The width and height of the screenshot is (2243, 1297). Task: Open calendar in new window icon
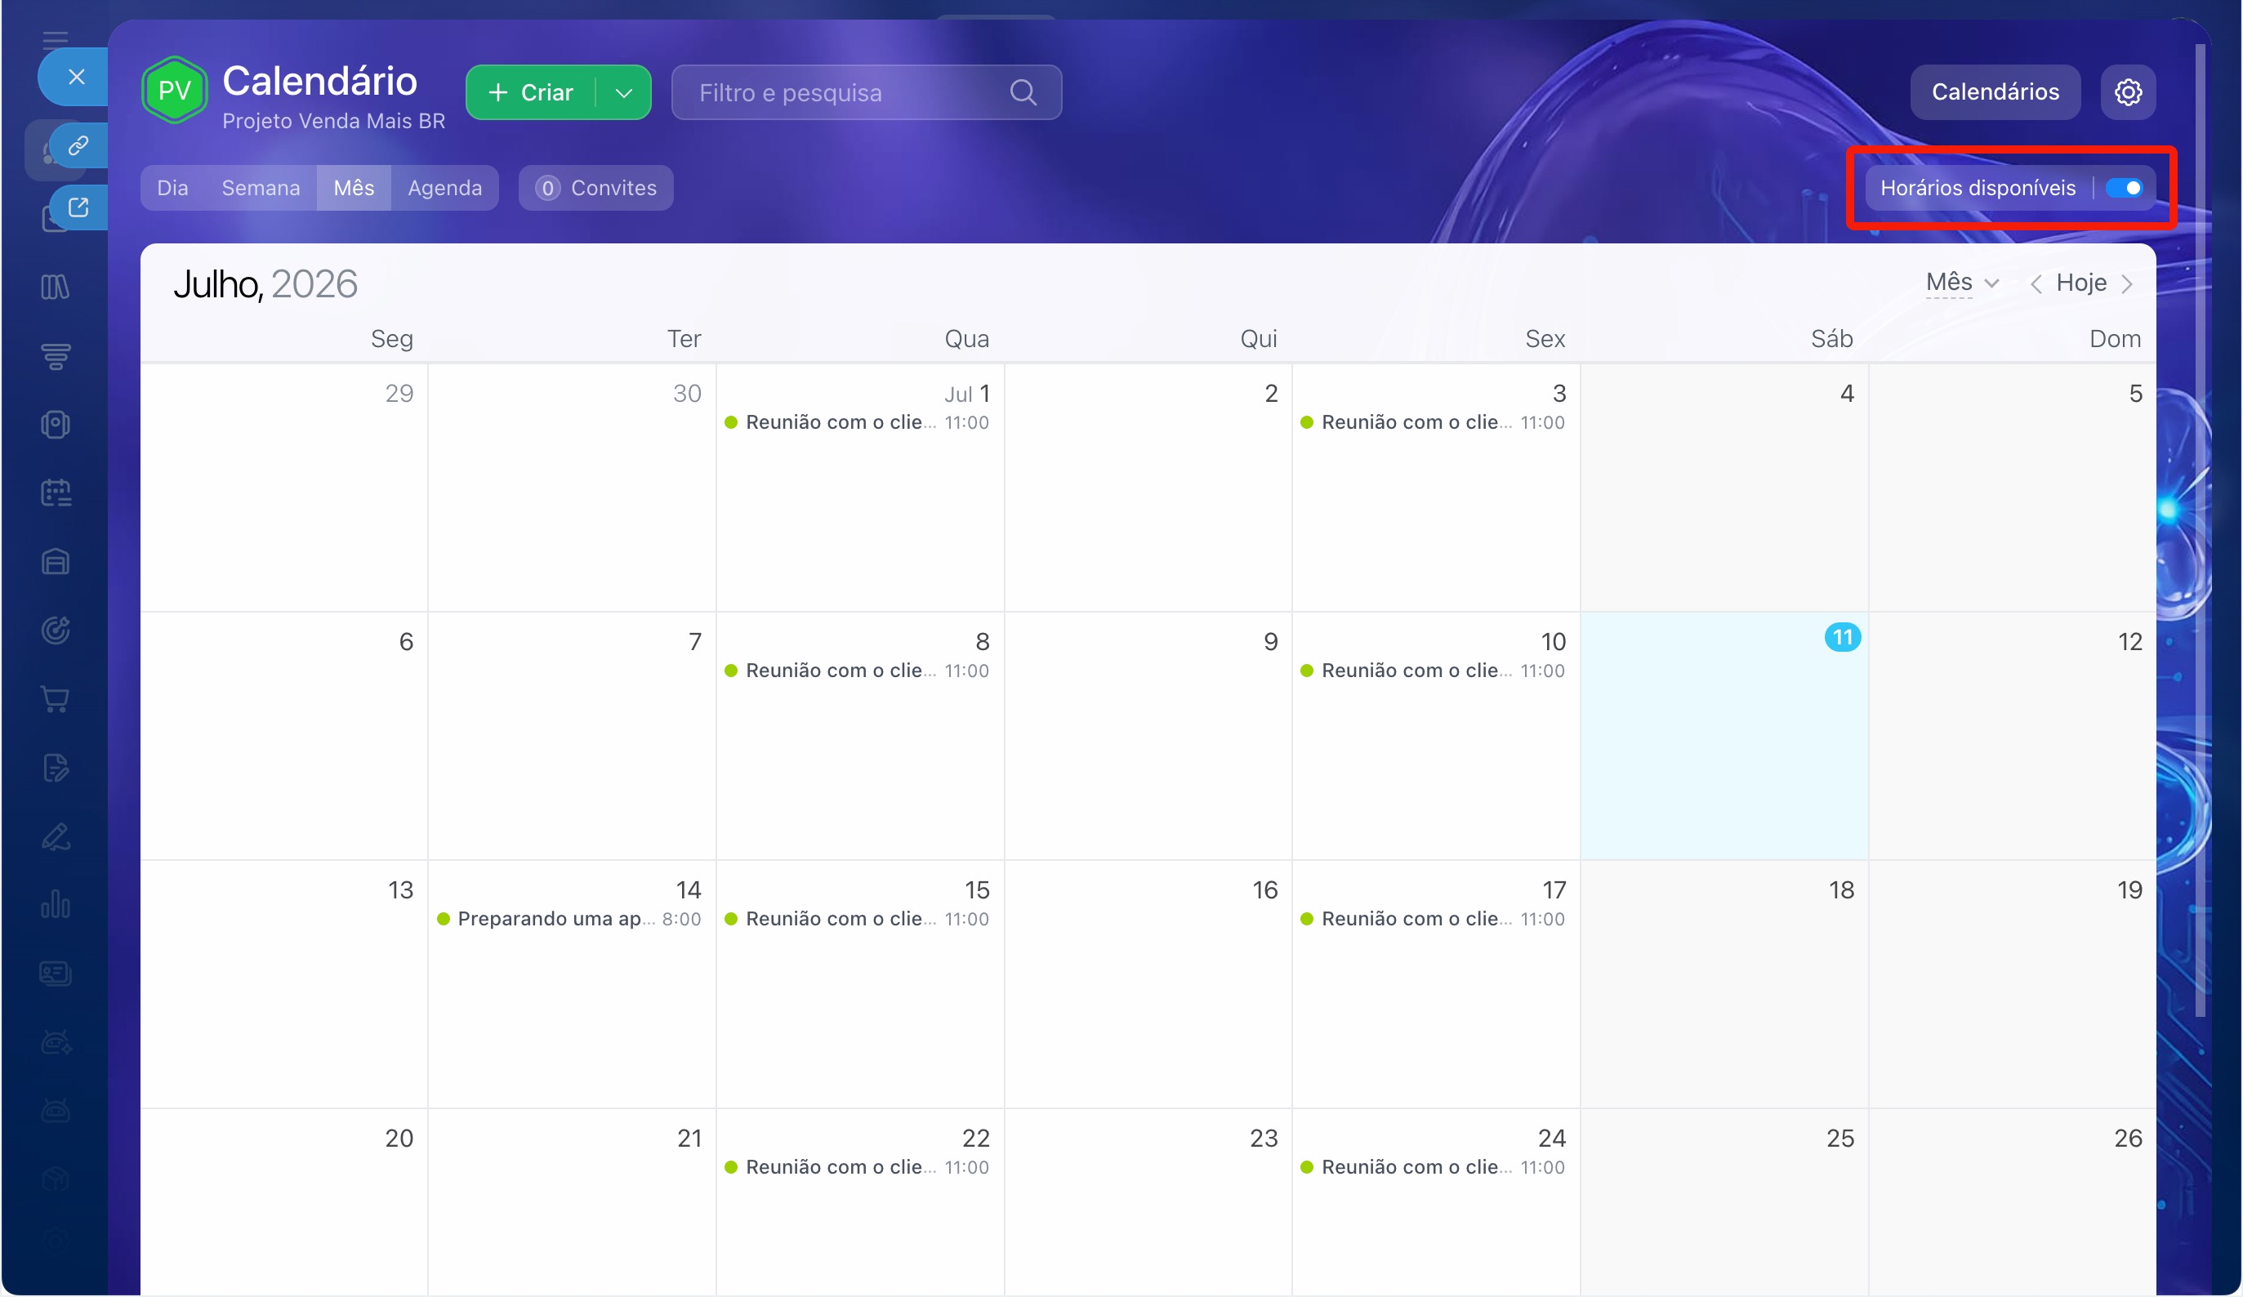point(78,207)
